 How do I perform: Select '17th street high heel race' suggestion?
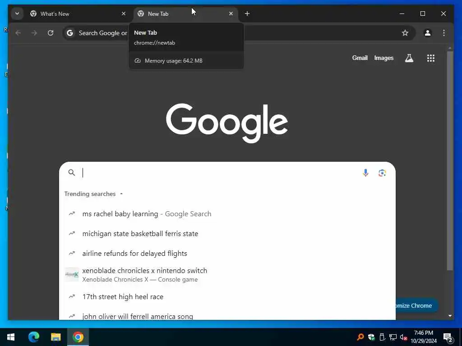227,296
